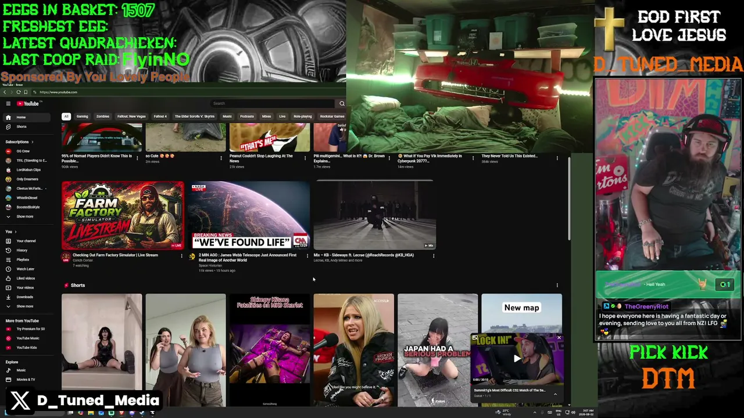Screen dimensions: 744x418
Task: Open Downloads from the sidebar
Action: pos(27,297)
